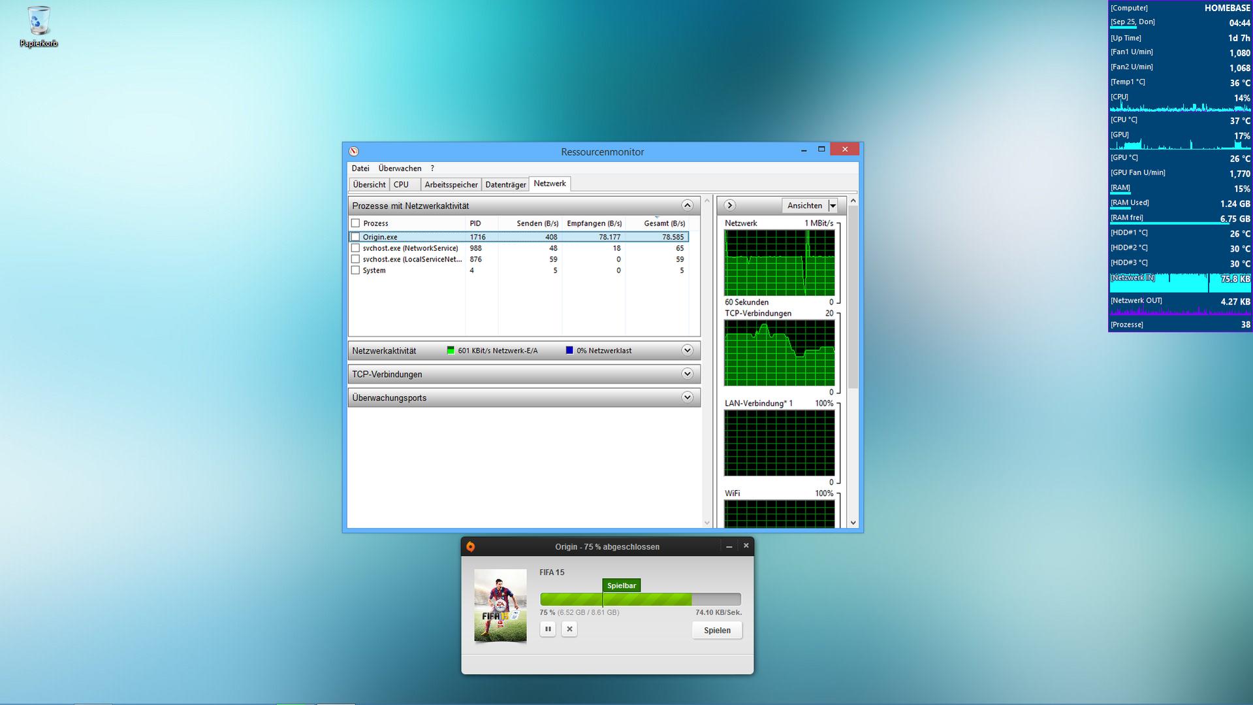The height and width of the screenshot is (705, 1253).
Task: Click the TCP-Verbindungen graph
Action: click(779, 353)
